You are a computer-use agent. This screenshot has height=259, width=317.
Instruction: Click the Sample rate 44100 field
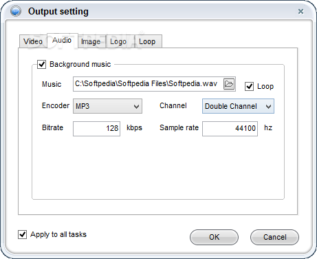(230, 129)
